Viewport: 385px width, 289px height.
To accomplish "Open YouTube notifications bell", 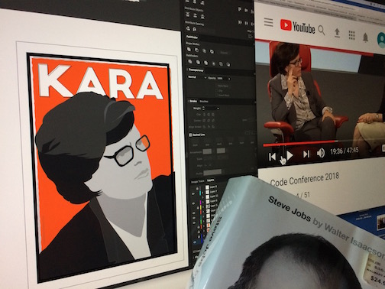I will 366,37.
